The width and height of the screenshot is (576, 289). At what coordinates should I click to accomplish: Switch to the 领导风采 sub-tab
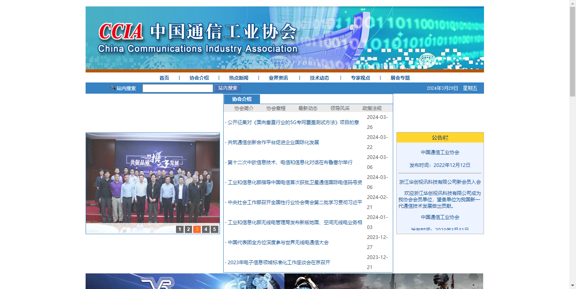click(x=340, y=108)
